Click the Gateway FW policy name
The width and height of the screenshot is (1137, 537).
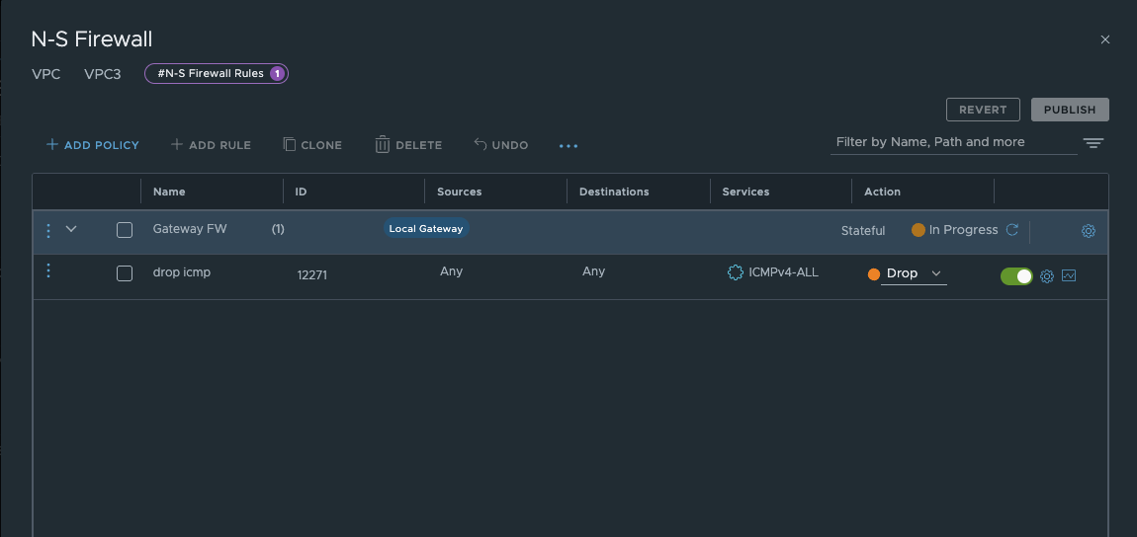coord(190,229)
